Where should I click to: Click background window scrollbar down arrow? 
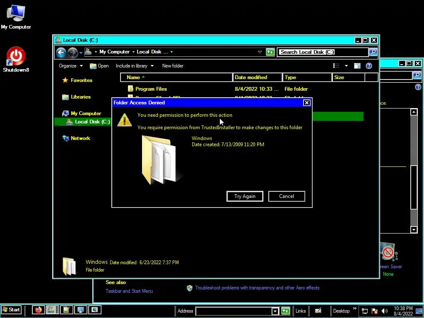[414, 229]
